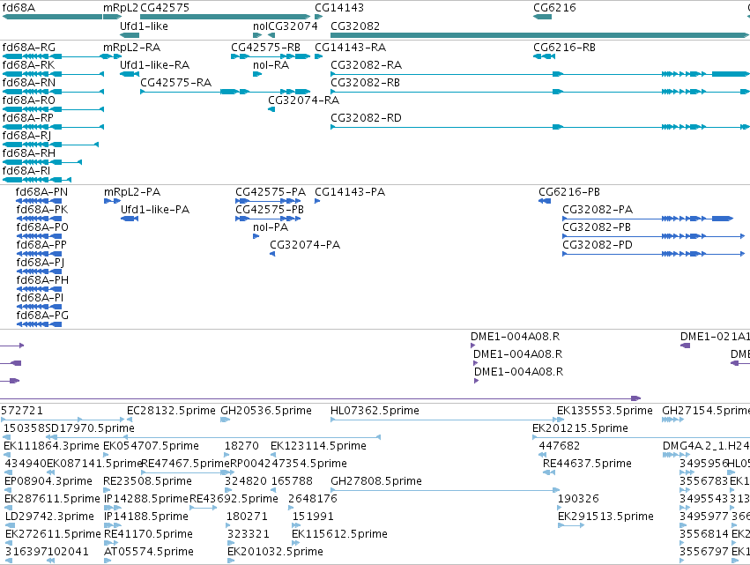Image resolution: width=750 pixels, height=565 pixels.
Task: Click EST EK135553.5prime
Action: coord(605,411)
